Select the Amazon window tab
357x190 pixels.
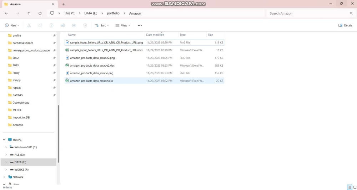(x=29, y=4)
